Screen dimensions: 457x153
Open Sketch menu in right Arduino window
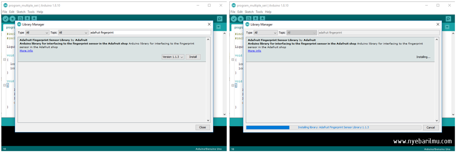pos(250,12)
